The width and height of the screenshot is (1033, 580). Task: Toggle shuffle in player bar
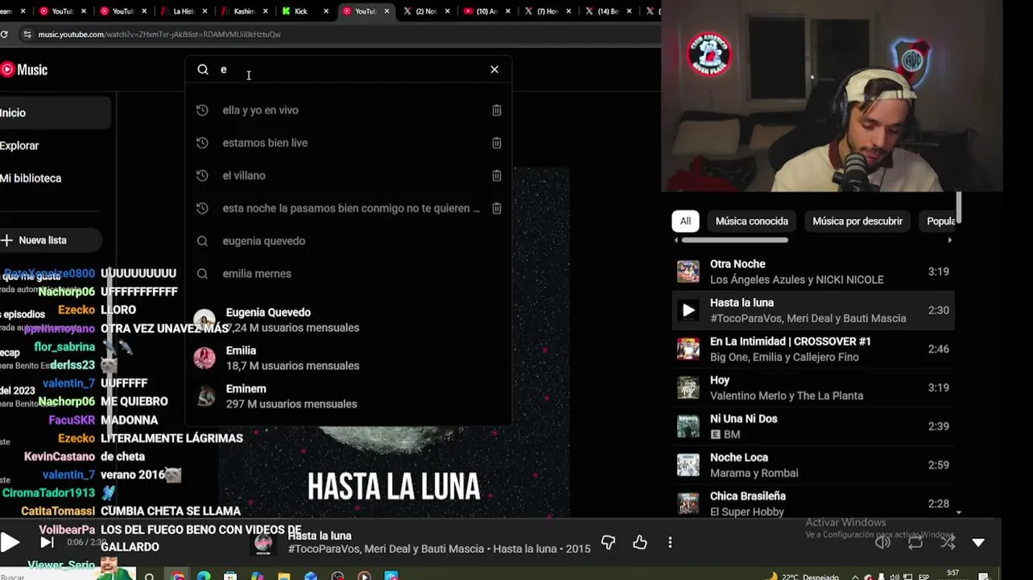(948, 542)
